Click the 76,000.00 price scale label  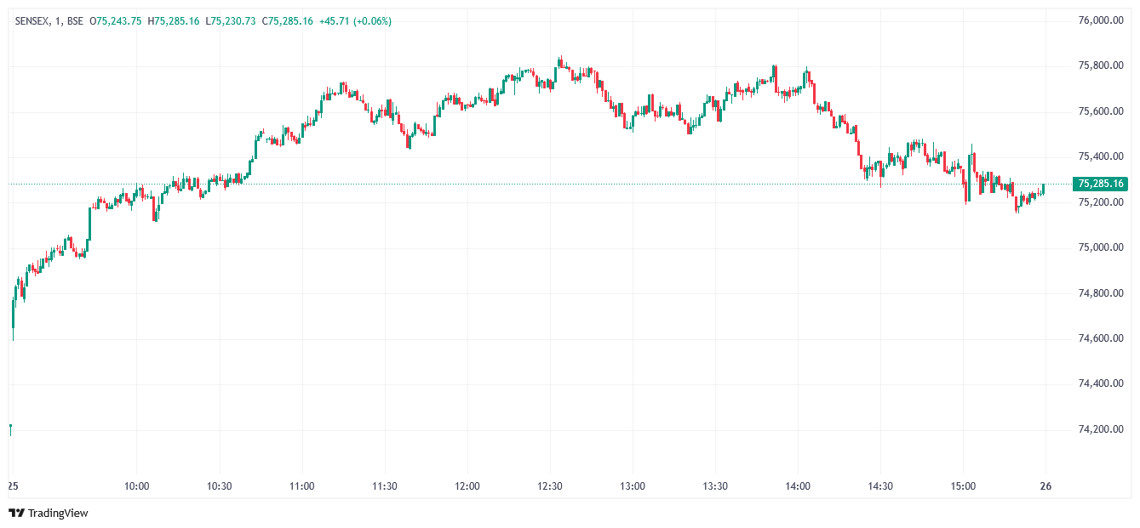tap(1100, 20)
